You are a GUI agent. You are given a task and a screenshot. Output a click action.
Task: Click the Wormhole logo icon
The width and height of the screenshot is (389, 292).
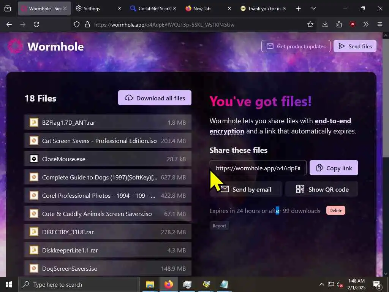tap(15, 46)
